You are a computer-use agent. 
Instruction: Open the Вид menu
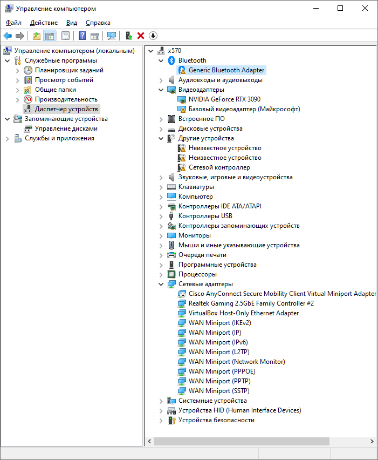click(x=72, y=23)
